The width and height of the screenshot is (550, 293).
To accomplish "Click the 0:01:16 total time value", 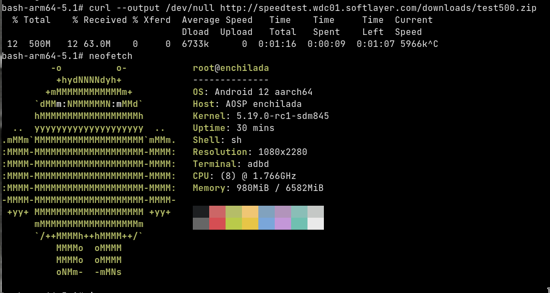I will 277,44.
